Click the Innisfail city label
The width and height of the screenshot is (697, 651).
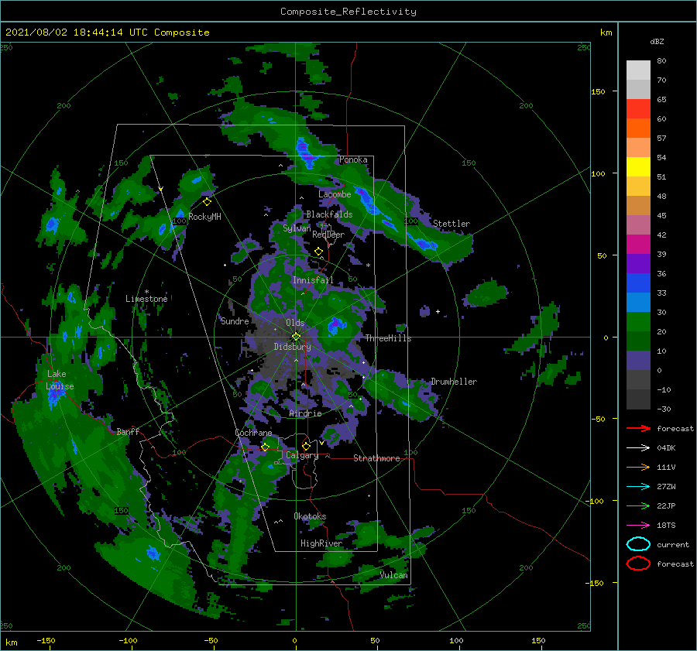point(313,280)
